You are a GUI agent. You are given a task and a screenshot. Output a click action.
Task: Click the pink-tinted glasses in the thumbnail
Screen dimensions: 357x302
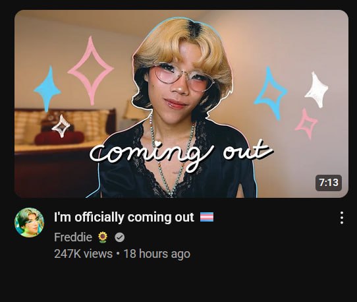183,77
